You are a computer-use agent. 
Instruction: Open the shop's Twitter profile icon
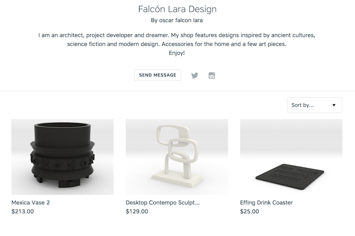pos(195,75)
